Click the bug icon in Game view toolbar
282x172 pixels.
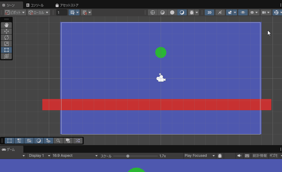click(x=220, y=156)
